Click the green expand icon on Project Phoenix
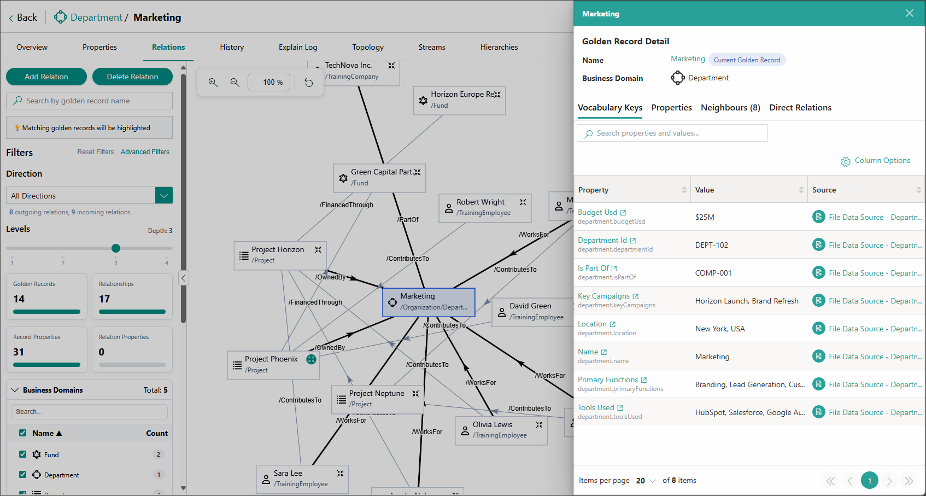Screen dimensions: 926x496 [x=311, y=359]
